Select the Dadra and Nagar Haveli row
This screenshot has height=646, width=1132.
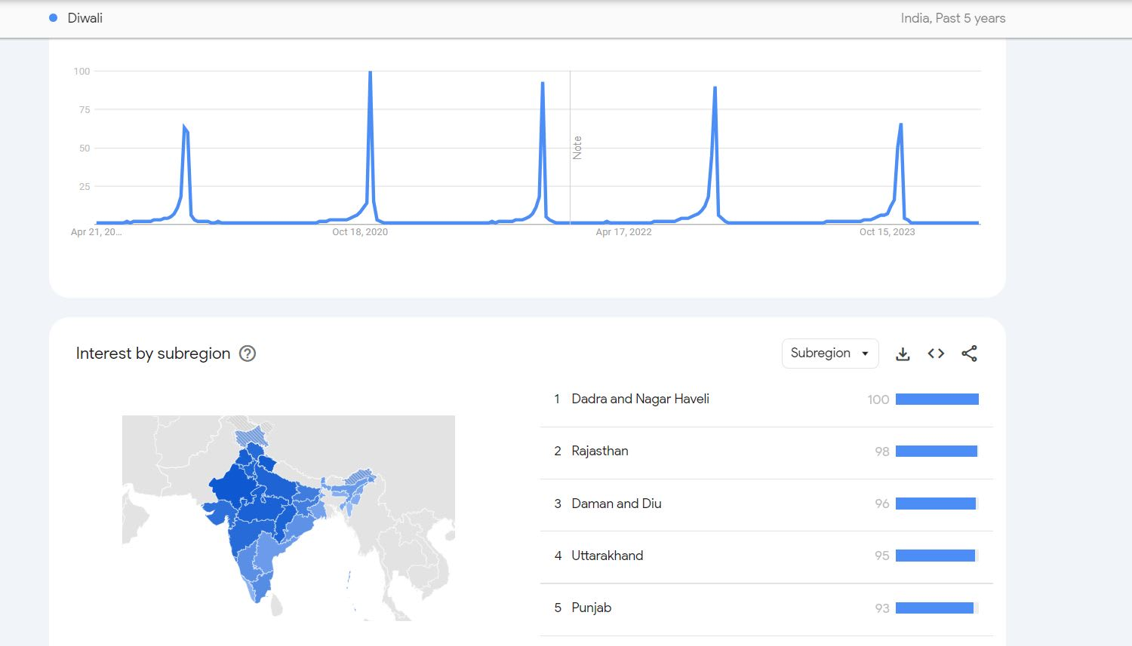point(766,400)
